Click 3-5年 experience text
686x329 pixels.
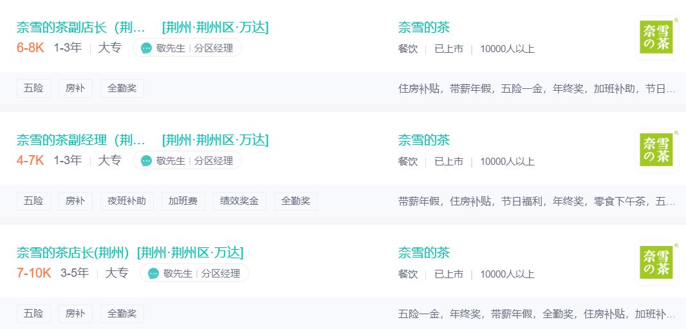75,273
